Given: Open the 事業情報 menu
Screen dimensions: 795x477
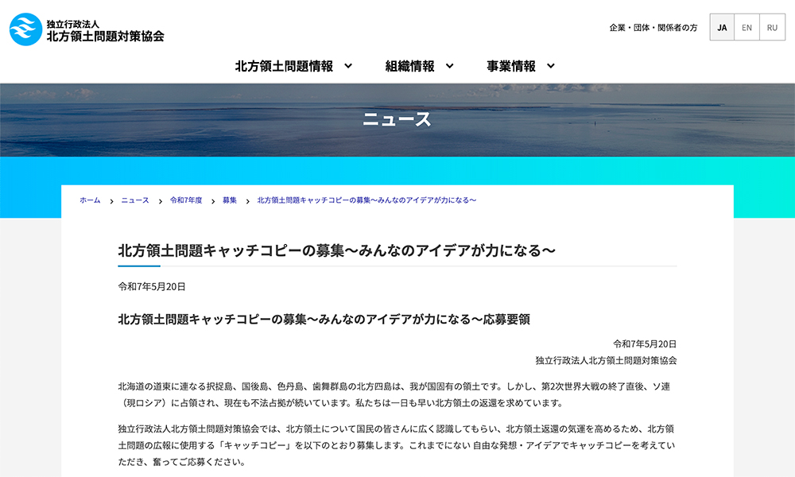Looking at the screenshot, I should (x=511, y=66).
